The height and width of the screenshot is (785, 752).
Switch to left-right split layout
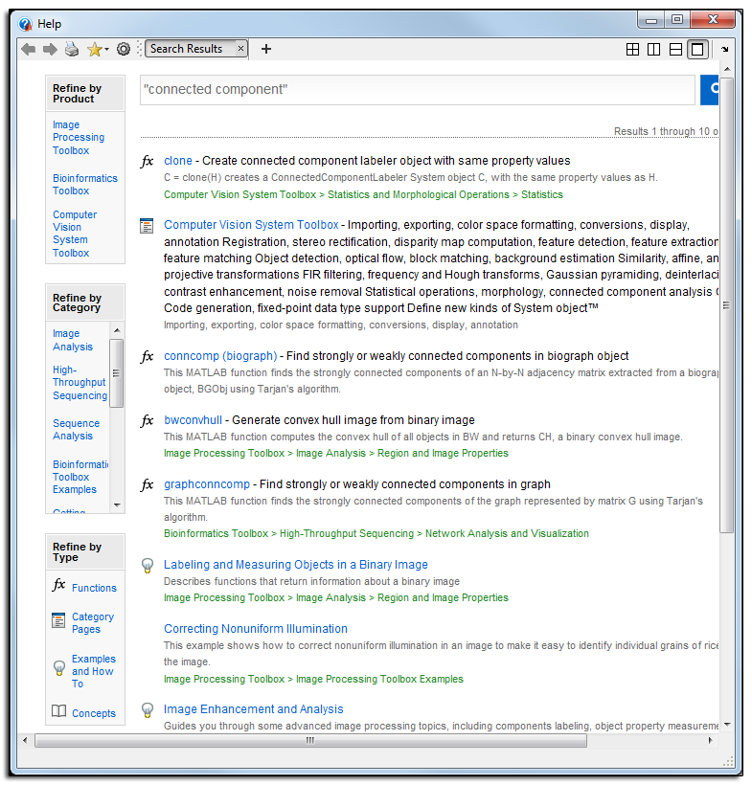point(653,49)
